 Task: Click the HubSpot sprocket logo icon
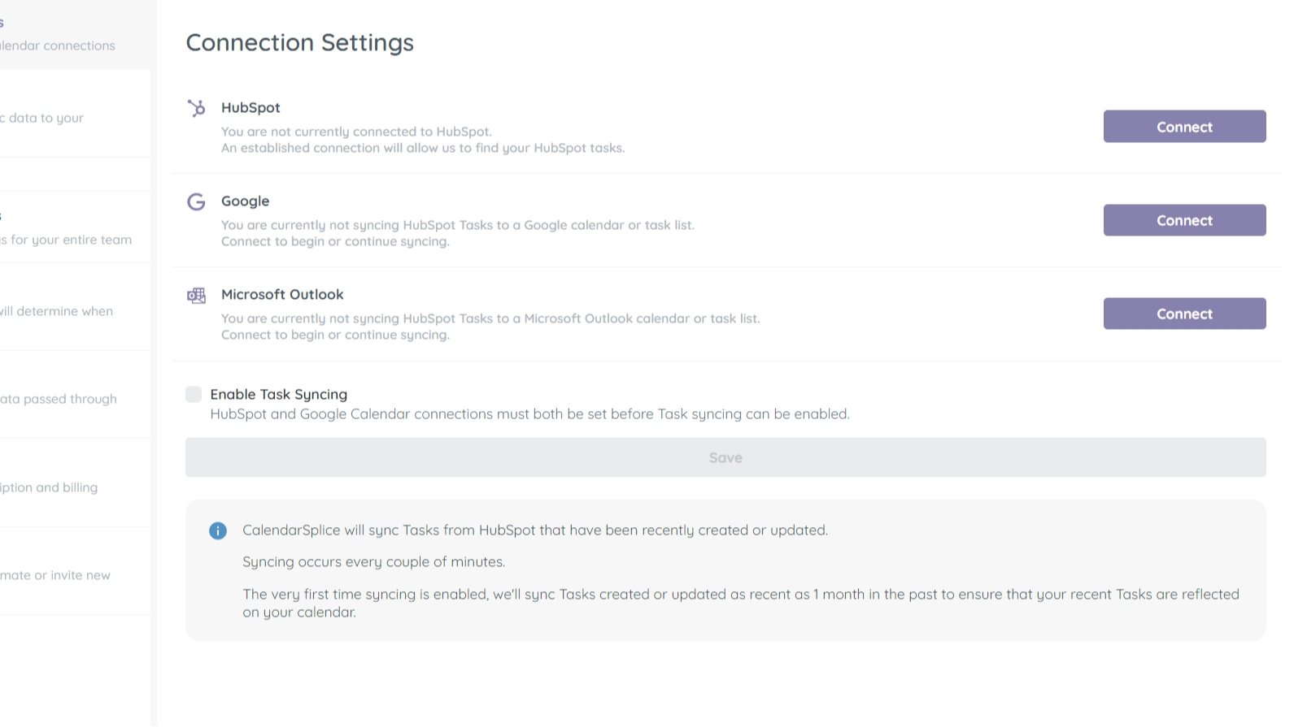pyautogui.click(x=196, y=108)
